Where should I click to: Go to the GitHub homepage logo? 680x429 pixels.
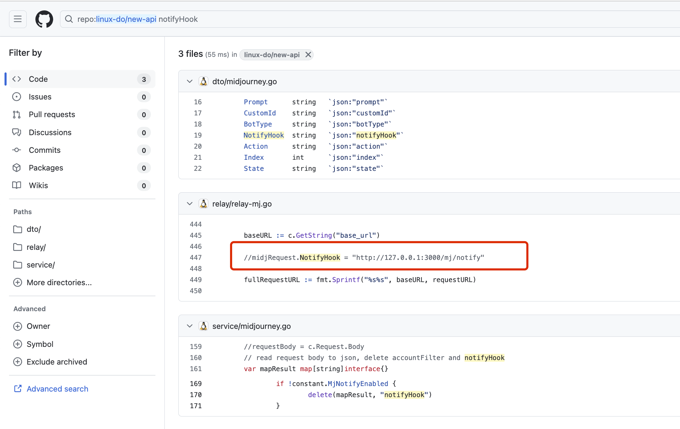pos(44,19)
